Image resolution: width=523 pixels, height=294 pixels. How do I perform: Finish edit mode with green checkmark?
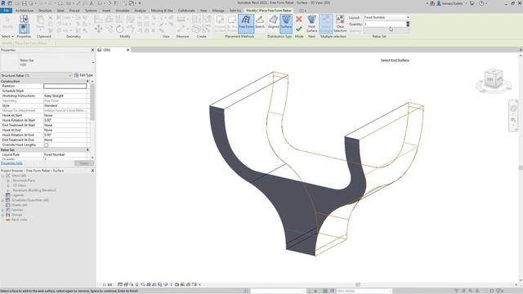[x=299, y=29]
